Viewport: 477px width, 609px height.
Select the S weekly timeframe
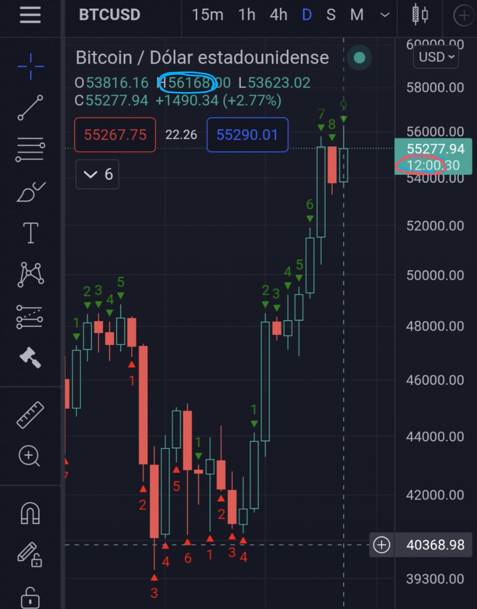point(331,15)
